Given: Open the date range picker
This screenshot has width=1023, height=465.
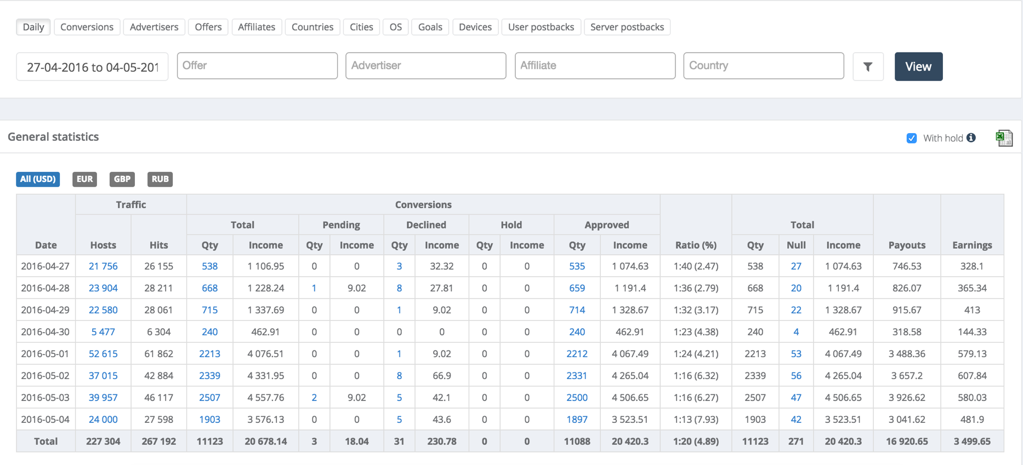Looking at the screenshot, I should (92, 67).
